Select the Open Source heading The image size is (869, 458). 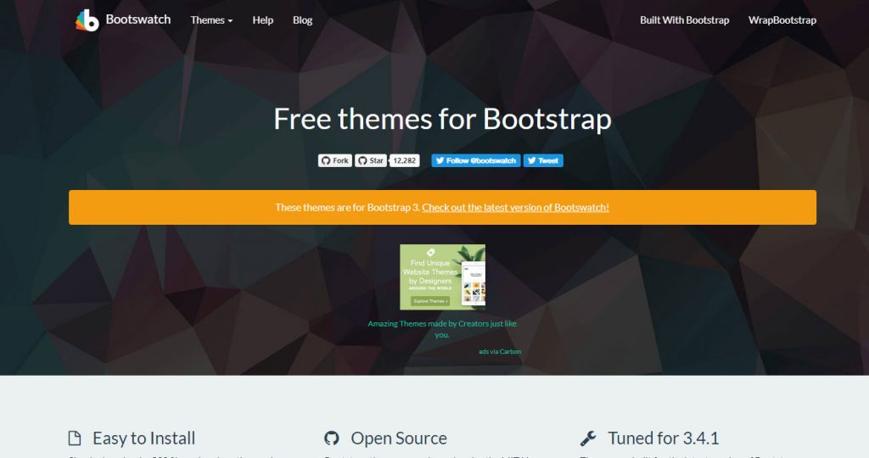[x=399, y=438]
